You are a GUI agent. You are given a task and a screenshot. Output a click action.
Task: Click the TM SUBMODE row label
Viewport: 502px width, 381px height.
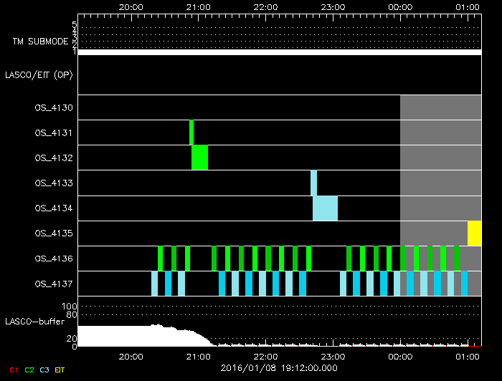pyautogui.click(x=40, y=42)
